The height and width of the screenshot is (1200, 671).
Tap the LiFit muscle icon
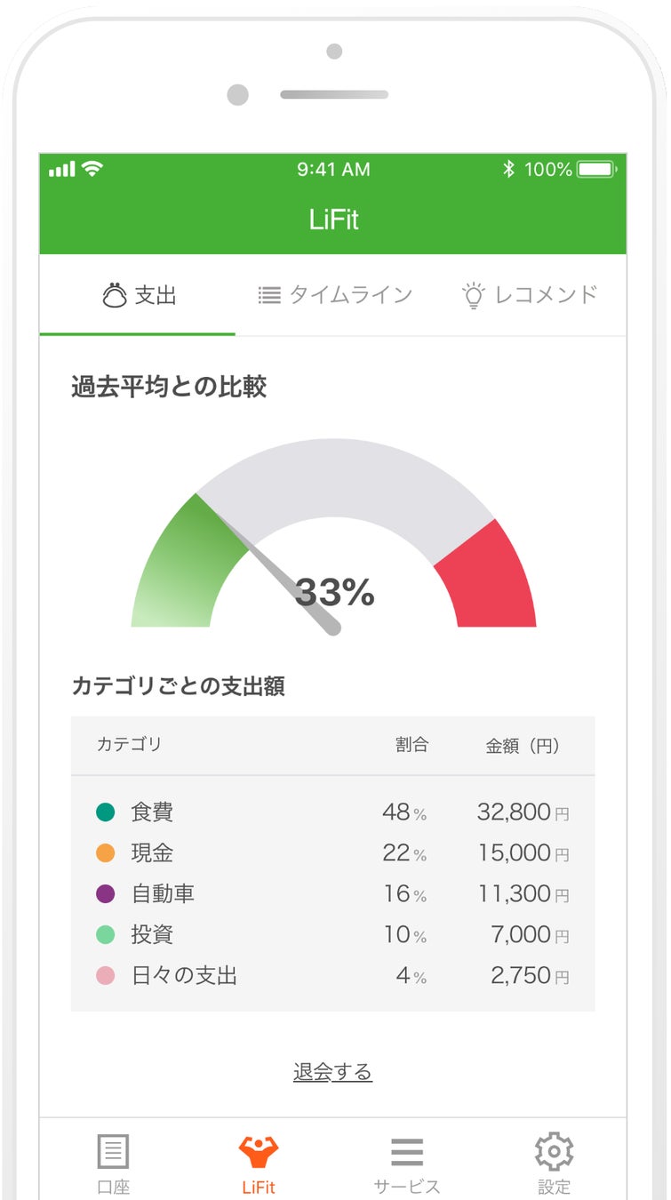(x=259, y=1152)
